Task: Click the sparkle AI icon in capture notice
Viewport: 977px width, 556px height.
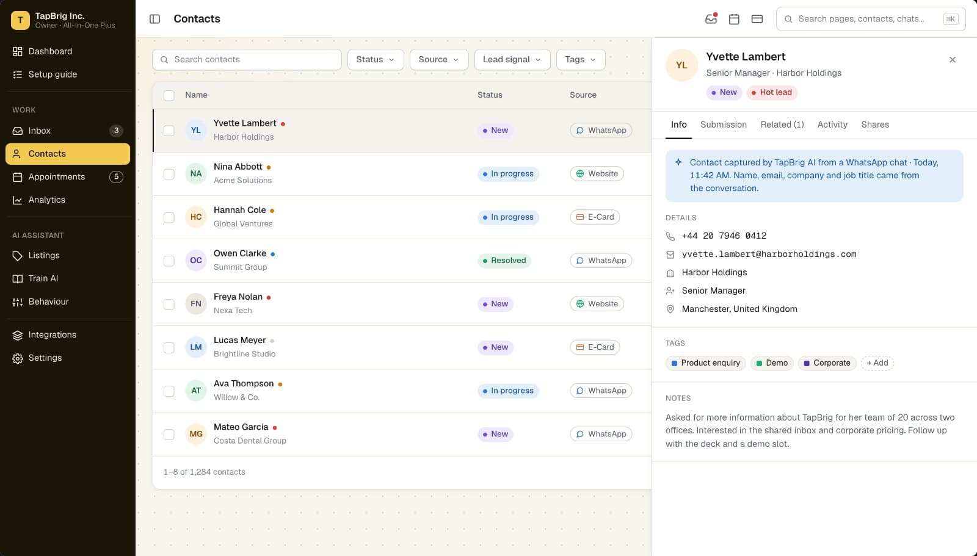Action: click(x=678, y=162)
